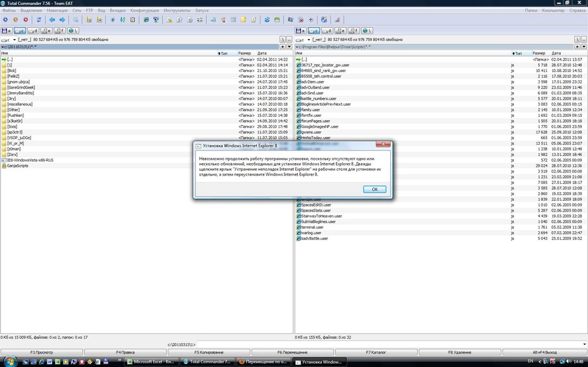Image resolution: width=588 pixels, height=367 pixels.
Task: Open the Инструменты menu
Action: pos(177,11)
